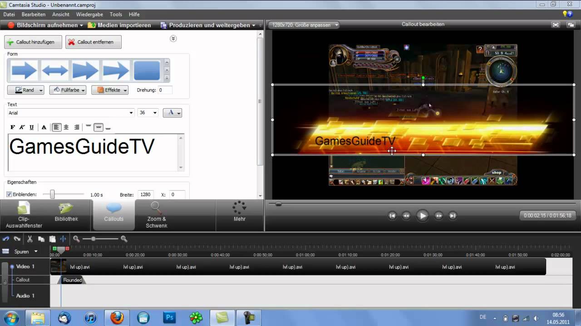Viewport: 581px width, 326px height.
Task: Click the Callout hinzufügen button
Action: tap(33, 42)
